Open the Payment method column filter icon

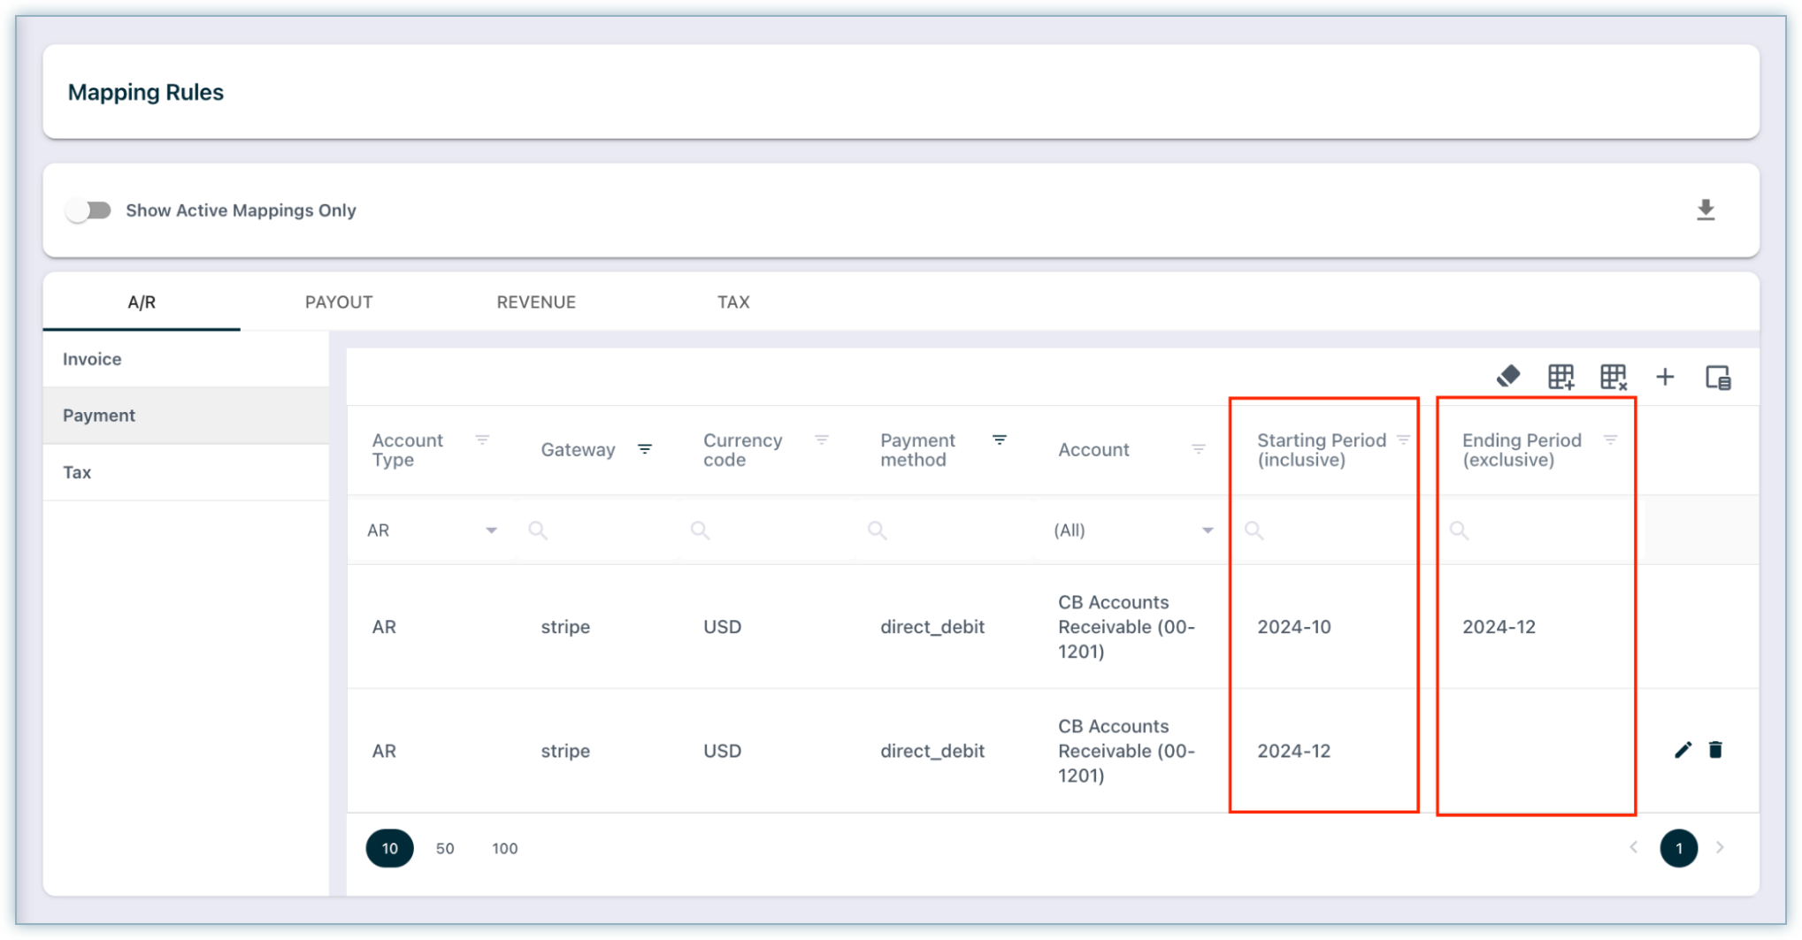[x=1000, y=439]
